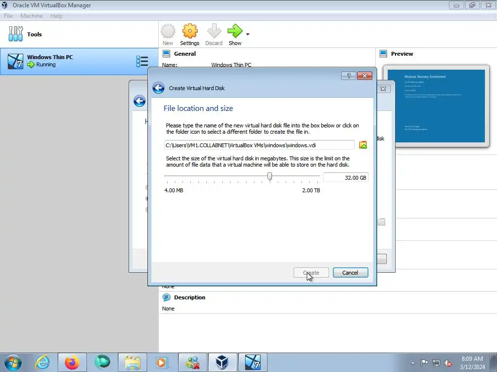
Task: Click the VirtualBox cube taskbar icon
Action: click(x=222, y=362)
